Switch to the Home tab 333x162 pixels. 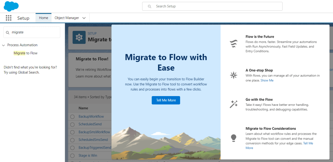(x=44, y=18)
